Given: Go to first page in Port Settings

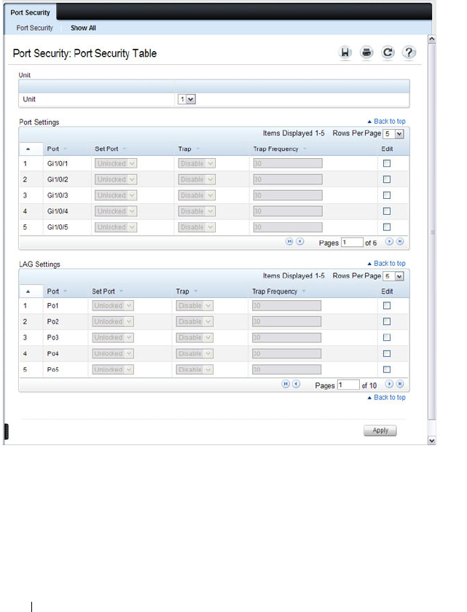Looking at the screenshot, I should pyautogui.click(x=289, y=242).
